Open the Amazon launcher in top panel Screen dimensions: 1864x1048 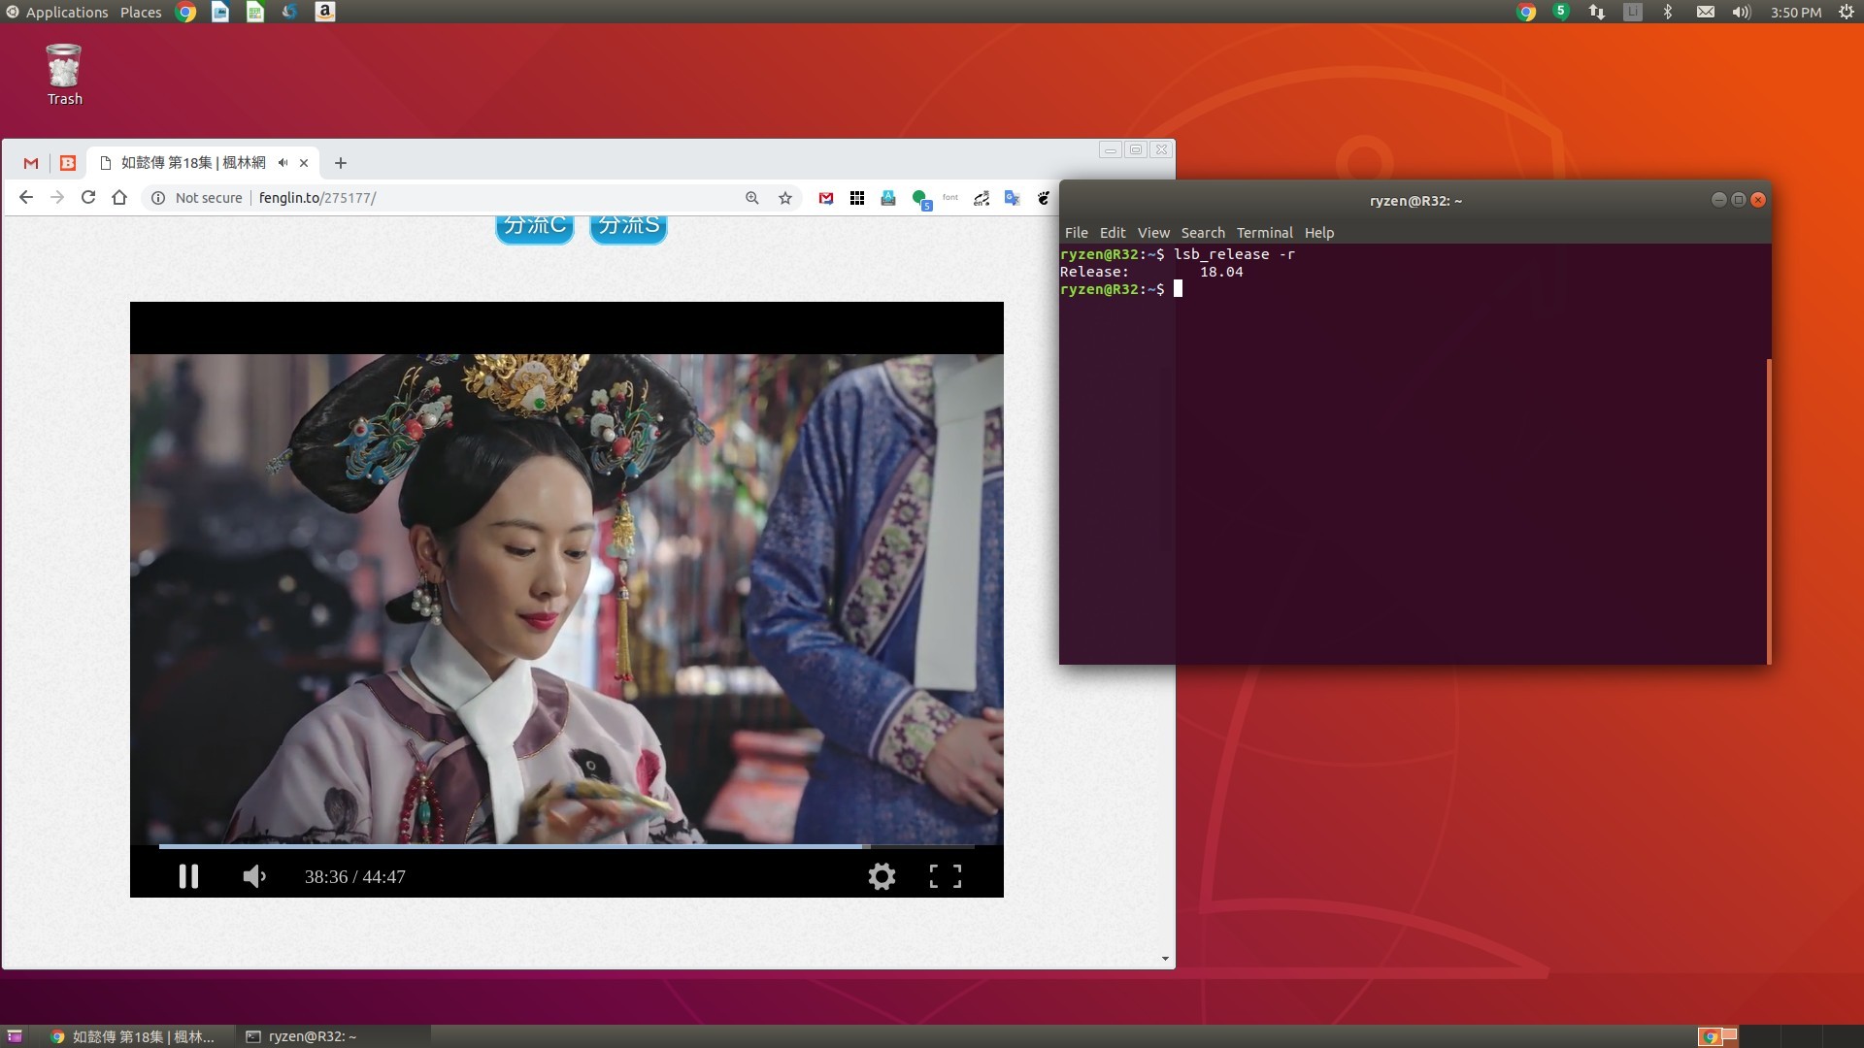pos(325,12)
